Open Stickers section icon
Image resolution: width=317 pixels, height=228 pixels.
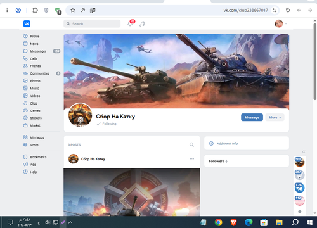coord(25,118)
